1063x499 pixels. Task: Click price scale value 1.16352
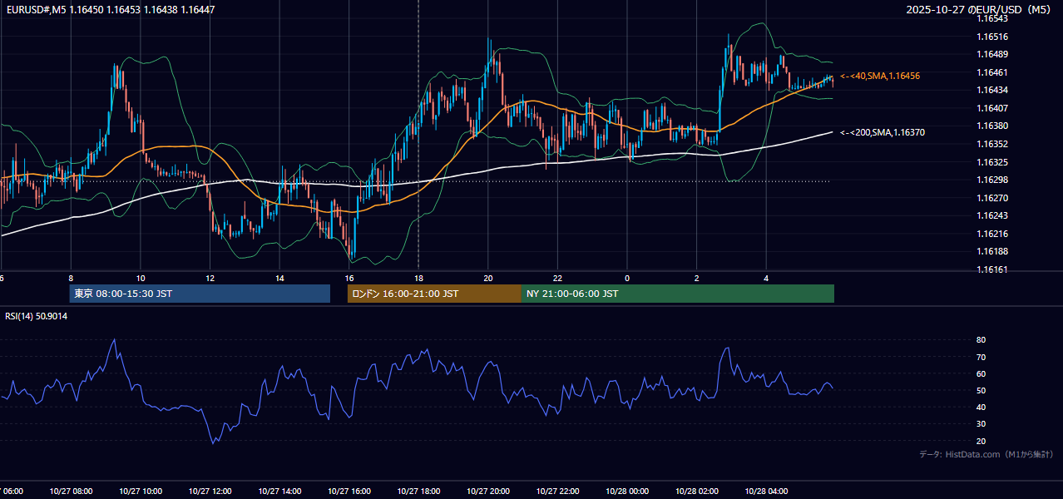pyautogui.click(x=991, y=144)
